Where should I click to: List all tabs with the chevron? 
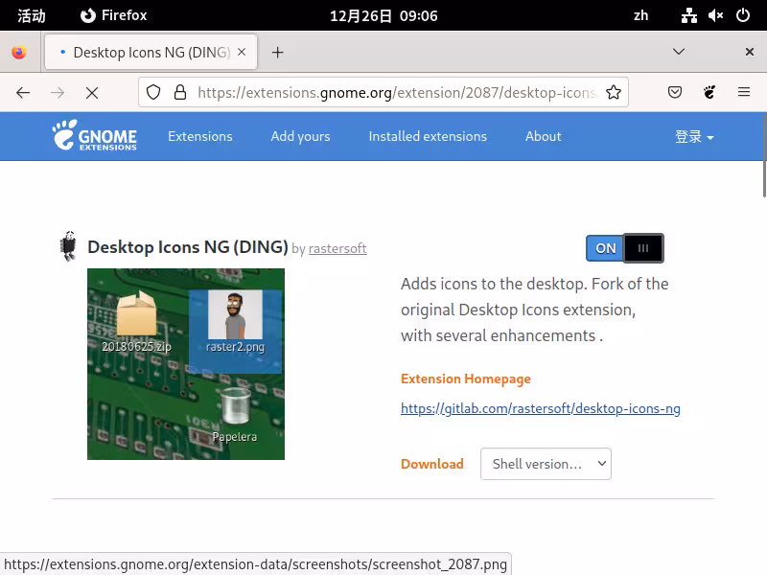point(679,52)
